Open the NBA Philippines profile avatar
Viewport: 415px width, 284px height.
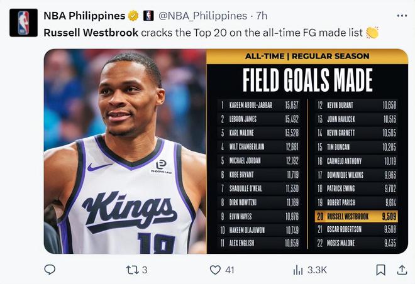pyautogui.click(x=23, y=23)
